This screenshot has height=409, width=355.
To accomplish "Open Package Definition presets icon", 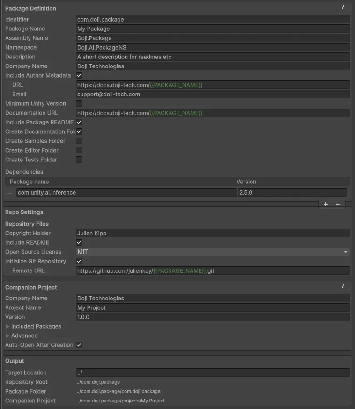I will (343, 7).
